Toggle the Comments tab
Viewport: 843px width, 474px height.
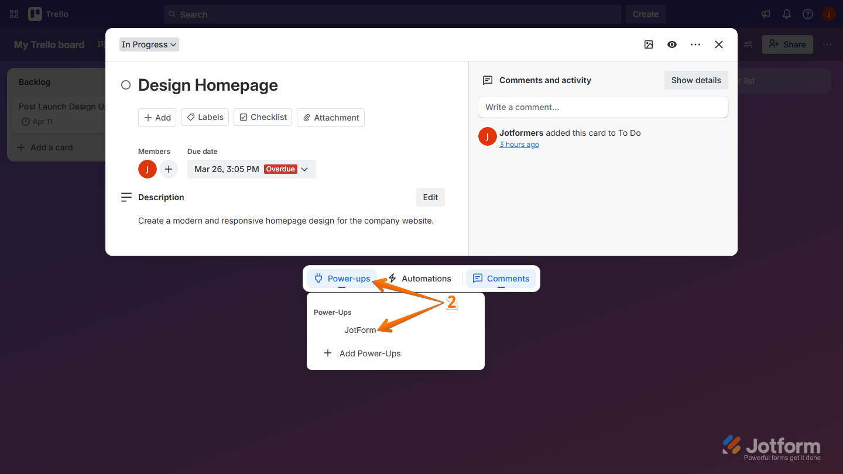point(501,279)
